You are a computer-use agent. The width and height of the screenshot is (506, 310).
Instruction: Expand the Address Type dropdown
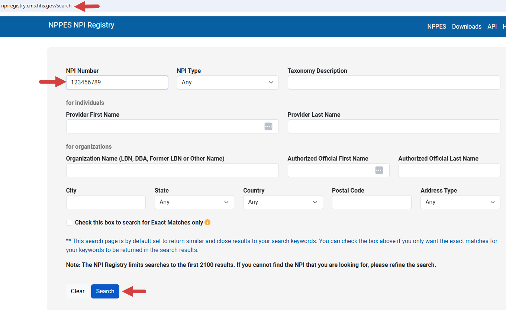coord(460,202)
